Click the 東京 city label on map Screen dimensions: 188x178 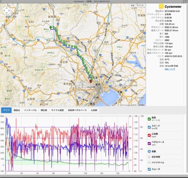coord(98,84)
